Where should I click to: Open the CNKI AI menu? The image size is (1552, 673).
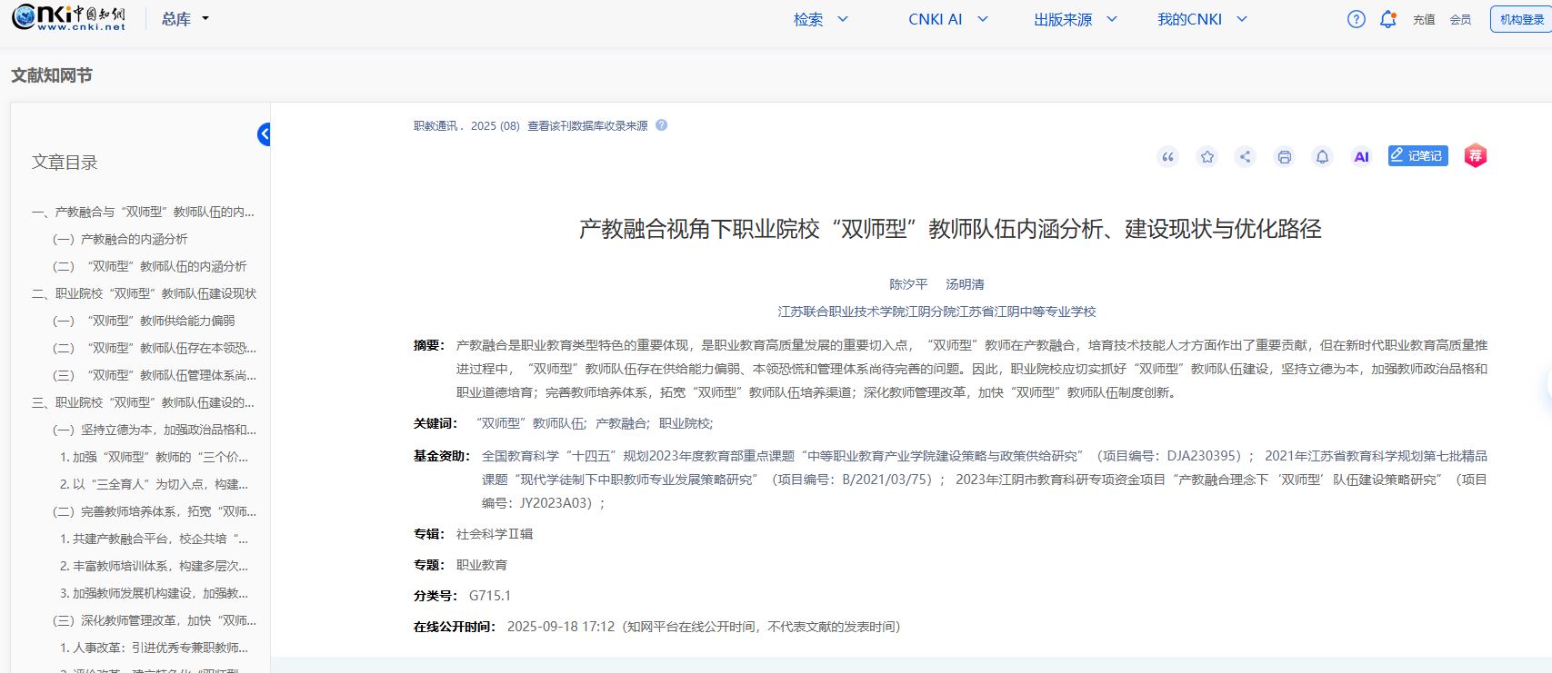coord(947,19)
